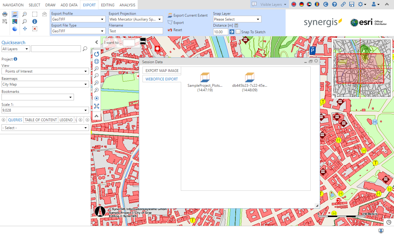
Task: Click the center map point icon
Action: [96, 98]
